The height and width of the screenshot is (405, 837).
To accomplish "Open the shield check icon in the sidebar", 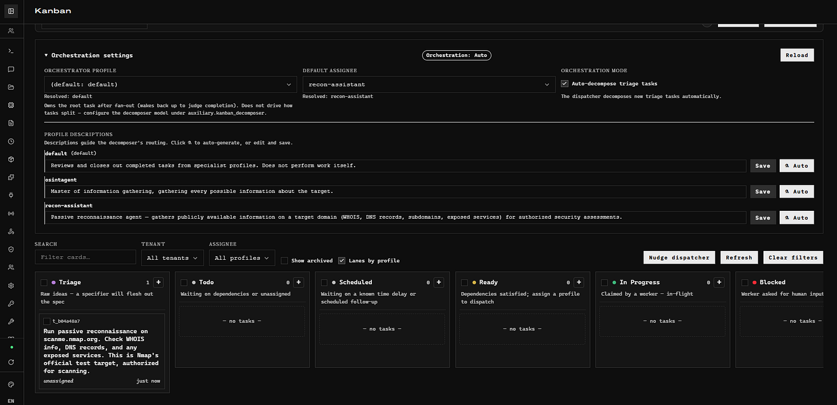I will [11, 250].
